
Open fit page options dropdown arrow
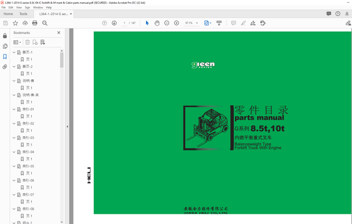pyautogui.click(x=211, y=23)
